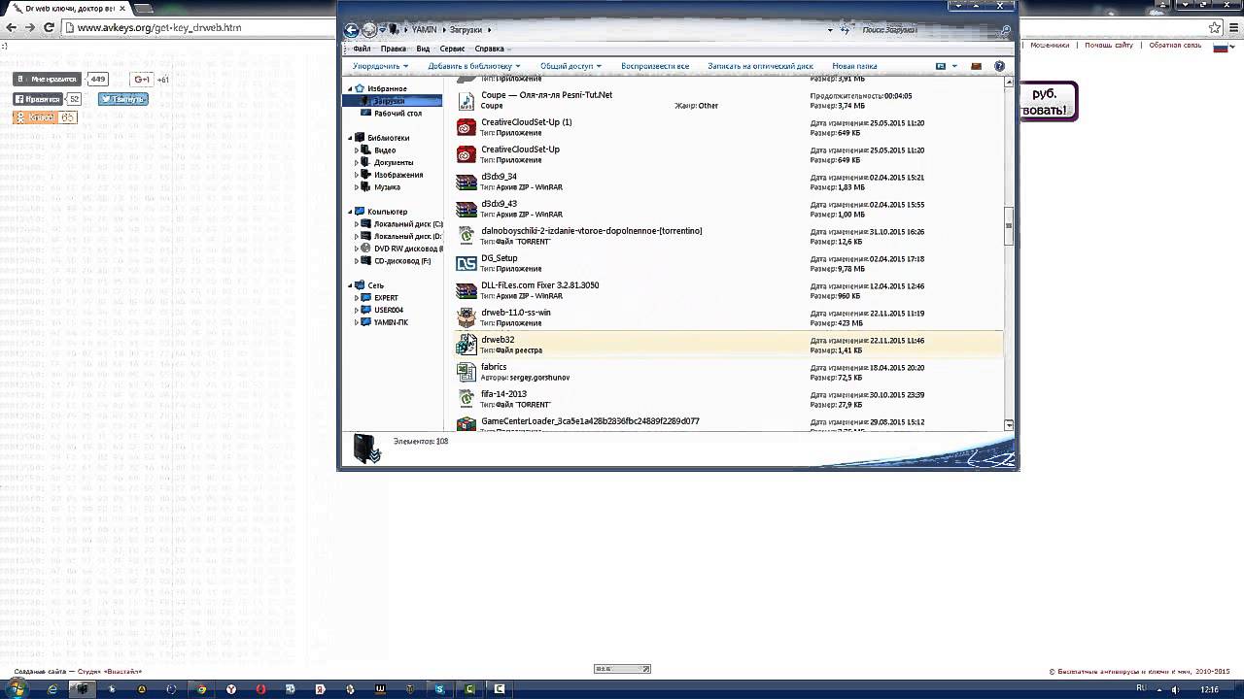Select the DLL-Files.com Fixer archive icon
Image resolution: width=1244 pixels, height=699 pixels.
[466, 290]
